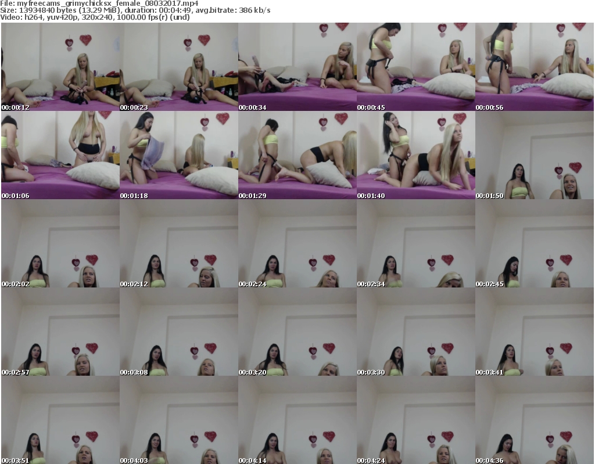The image size is (595, 464).
Task: Click the video codec info line
Action: (x=95, y=17)
